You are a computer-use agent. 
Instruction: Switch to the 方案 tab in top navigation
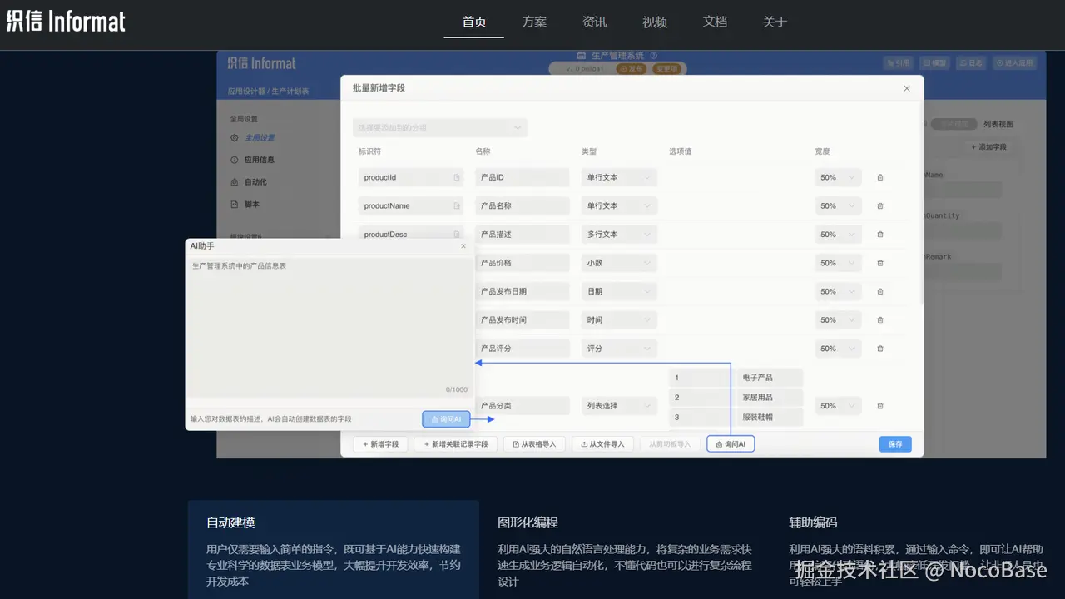pyautogui.click(x=534, y=22)
